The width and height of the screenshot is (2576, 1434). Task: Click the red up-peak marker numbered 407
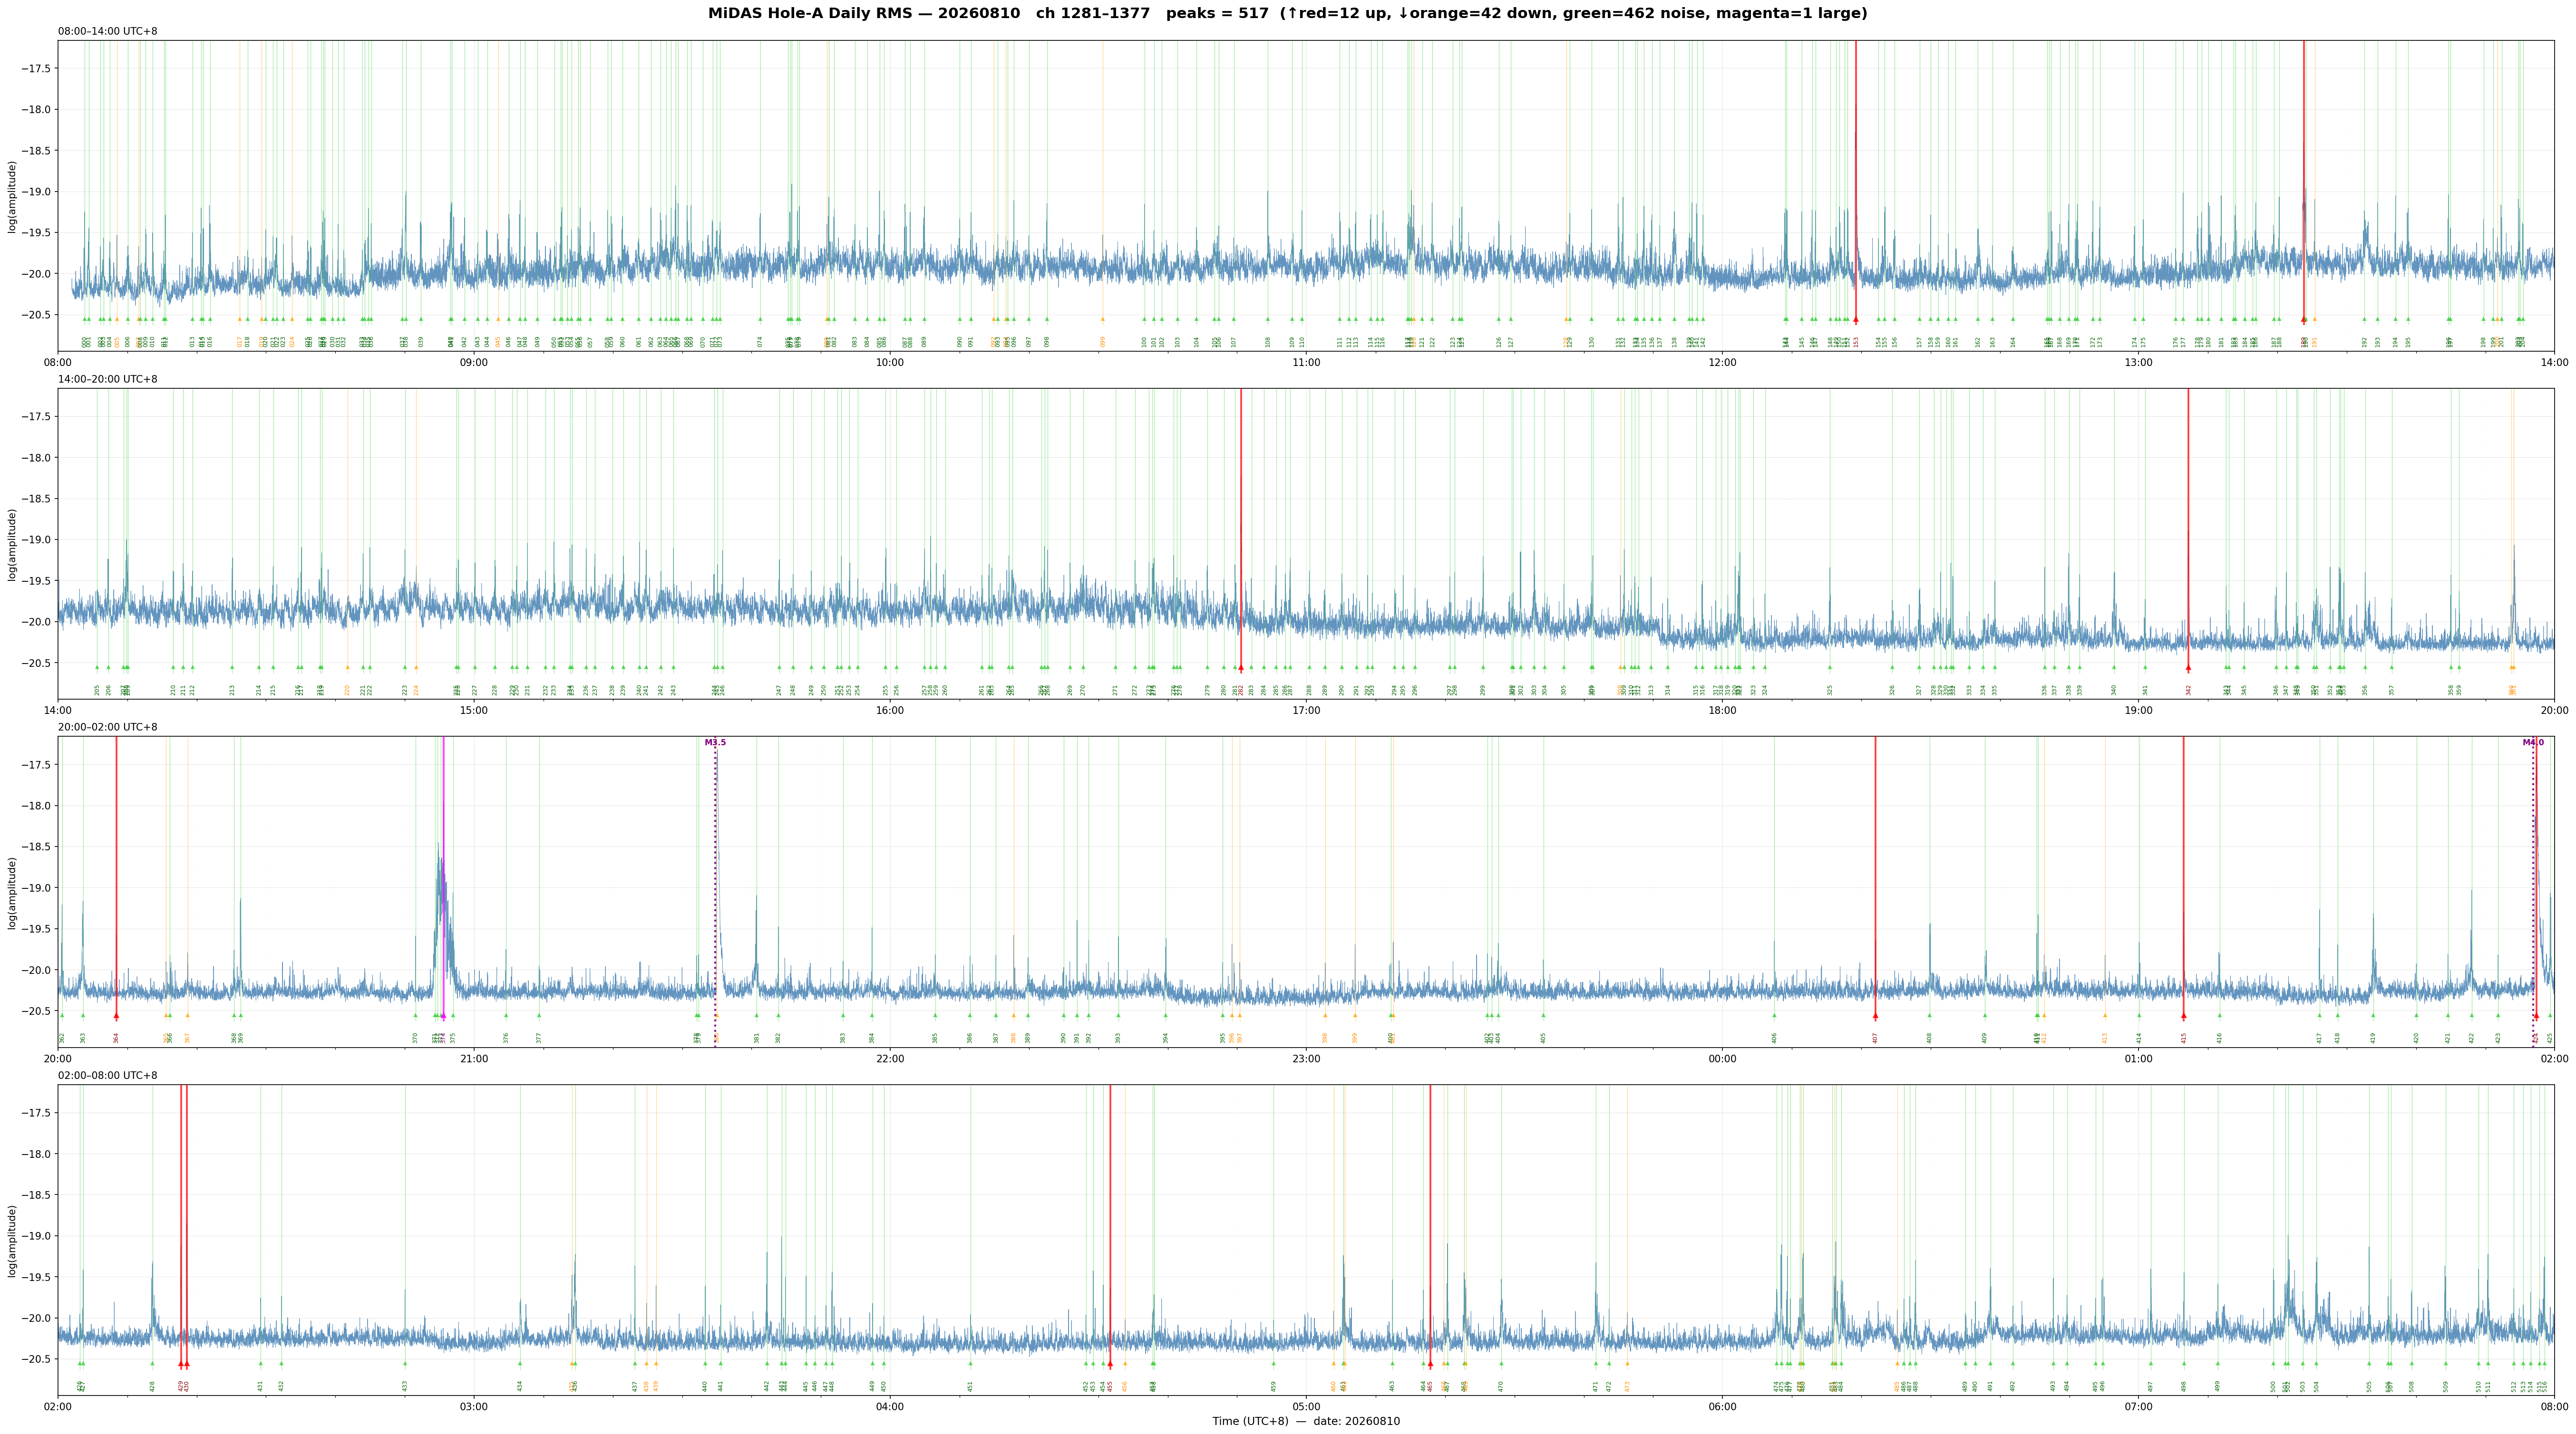click(1875, 1016)
